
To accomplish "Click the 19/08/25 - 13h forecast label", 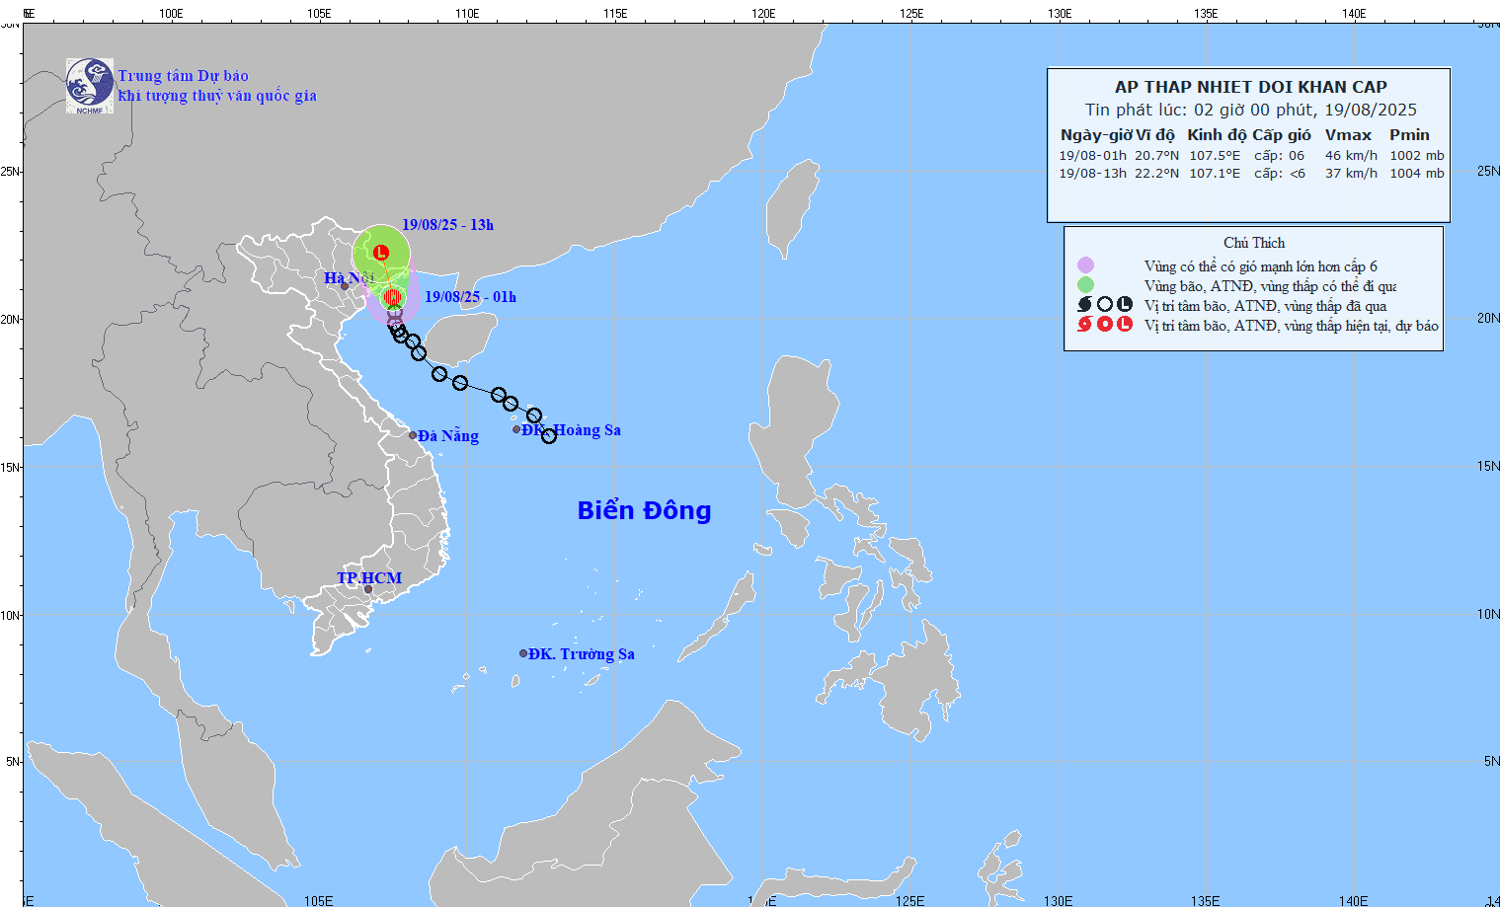I will [x=447, y=225].
